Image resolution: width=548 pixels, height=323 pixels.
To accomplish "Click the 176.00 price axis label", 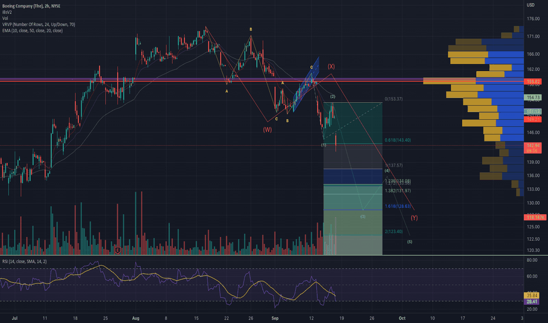I will [x=533, y=19].
